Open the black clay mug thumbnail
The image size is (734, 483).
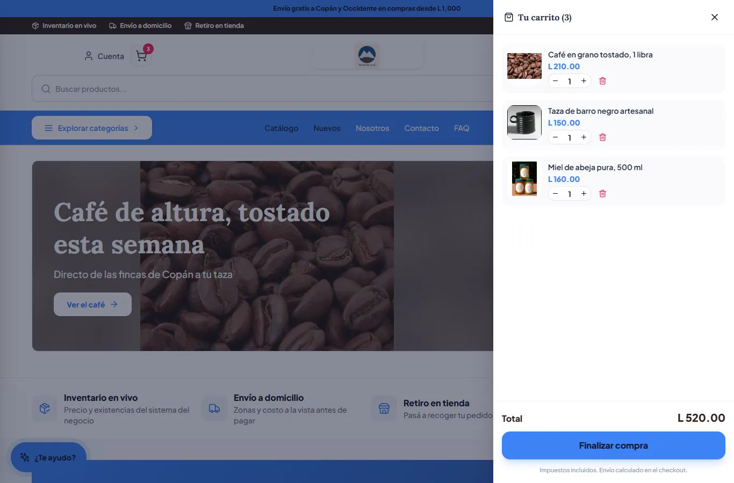[x=524, y=122]
